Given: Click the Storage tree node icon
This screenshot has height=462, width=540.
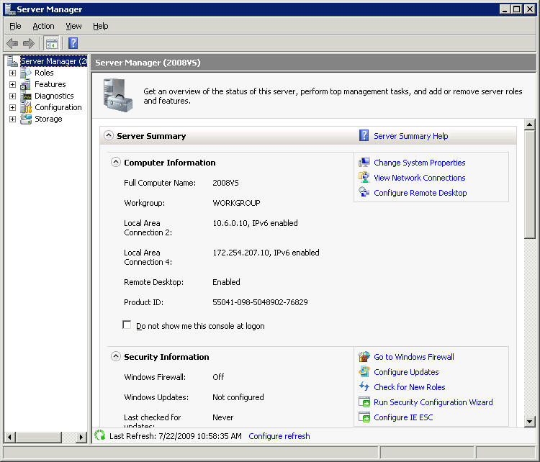Looking at the screenshot, I should (26, 119).
